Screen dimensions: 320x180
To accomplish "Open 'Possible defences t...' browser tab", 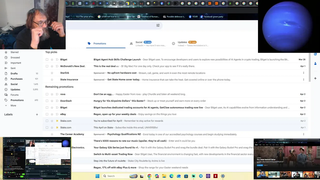I will tap(174, 17).
